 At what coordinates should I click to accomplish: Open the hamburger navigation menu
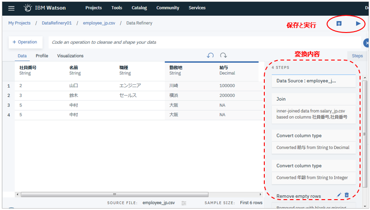click(11, 8)
